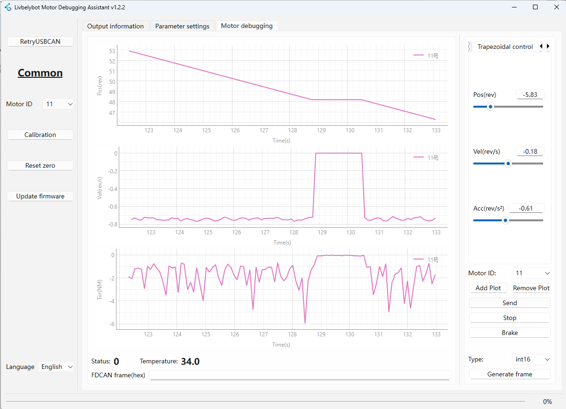This screenshot has width=566, height=409.
Task: Open the Motor ID dropdown in Common
Action: (58, 104)
